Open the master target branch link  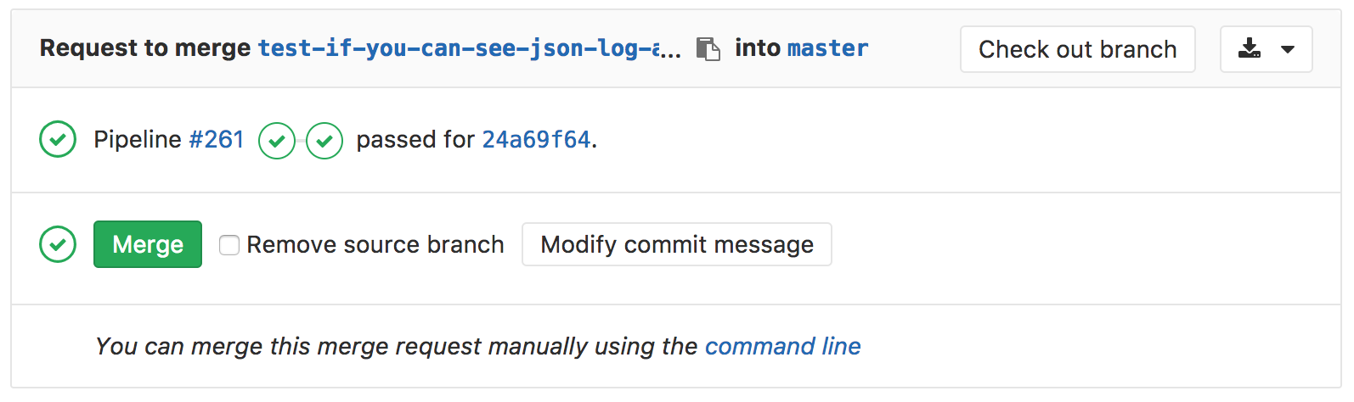click(x=827, y=49)
